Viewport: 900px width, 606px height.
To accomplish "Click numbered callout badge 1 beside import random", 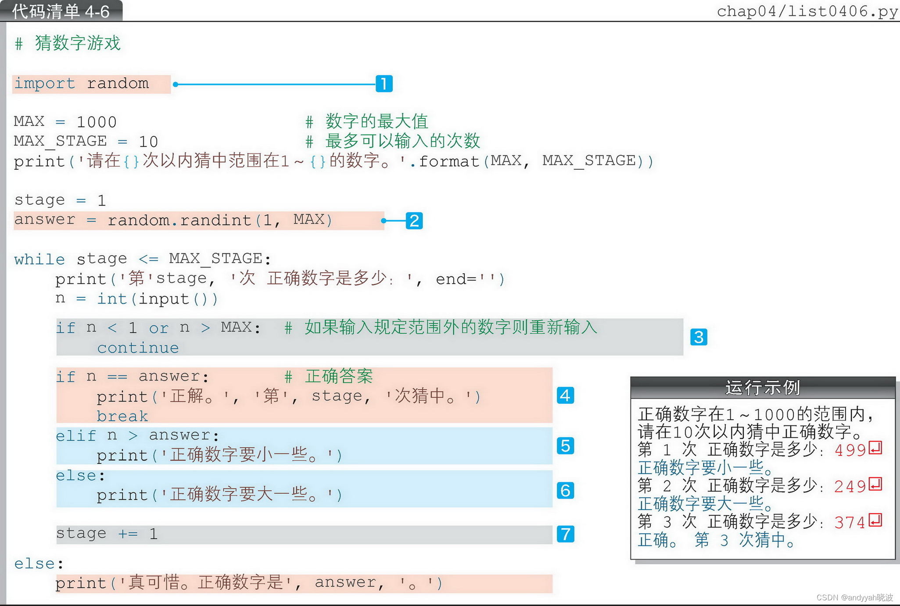I will coord(384,83).
